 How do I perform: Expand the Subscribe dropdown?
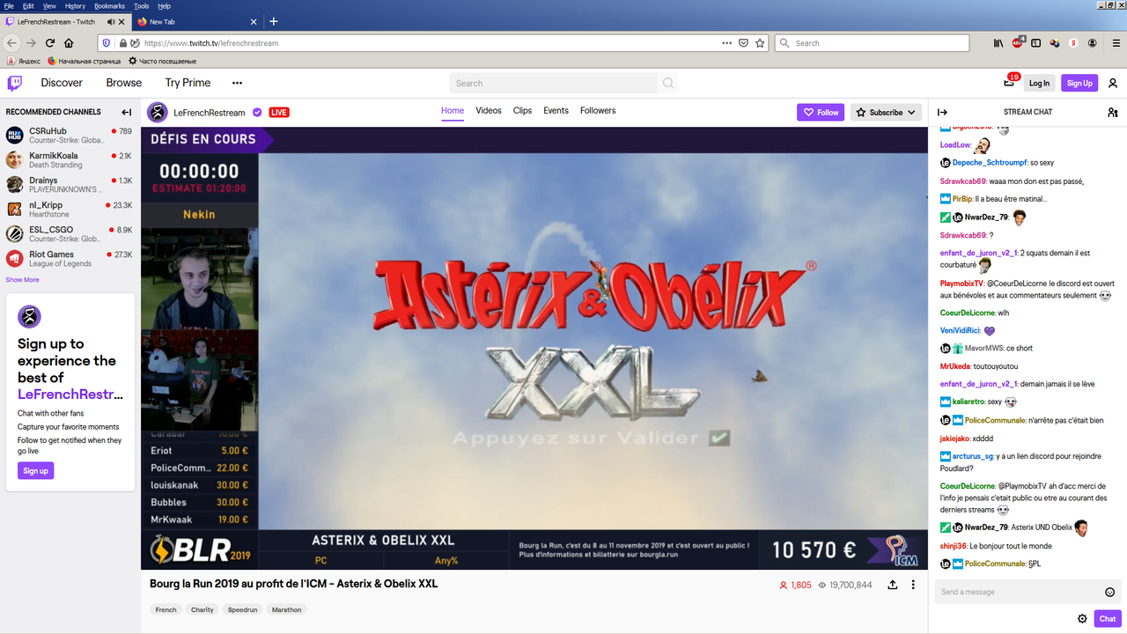click(886, 112)
